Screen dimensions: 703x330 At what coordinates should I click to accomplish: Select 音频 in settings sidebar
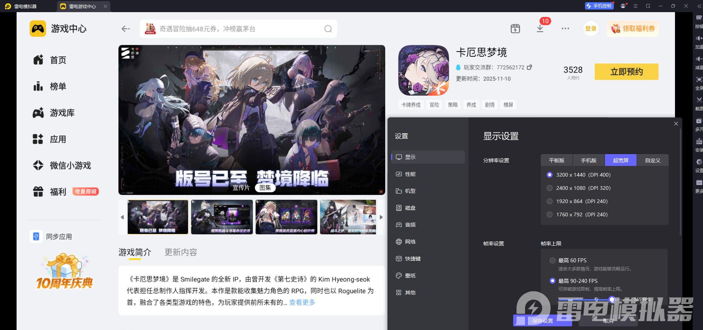(428, 225)
